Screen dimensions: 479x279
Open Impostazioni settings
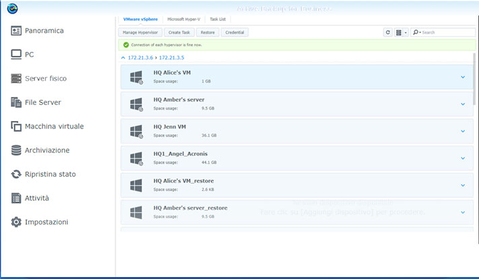click(46, 222)
